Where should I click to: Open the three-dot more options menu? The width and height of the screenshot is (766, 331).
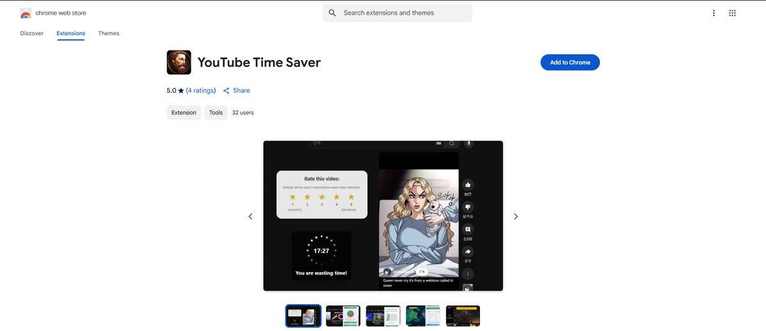click(x=714, y=13)
